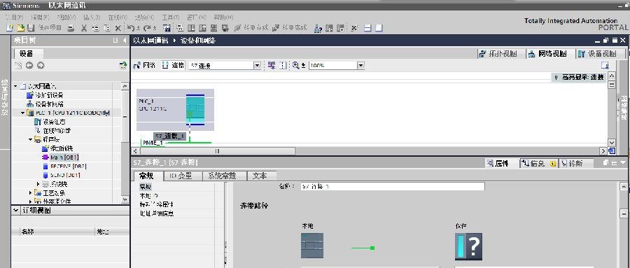This screenshot has height=268, width=630.
Task: Click the Undo arrow icon
Action: point(131,28)
